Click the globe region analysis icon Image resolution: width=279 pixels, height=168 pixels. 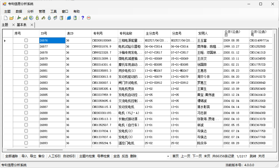(31, 18)
